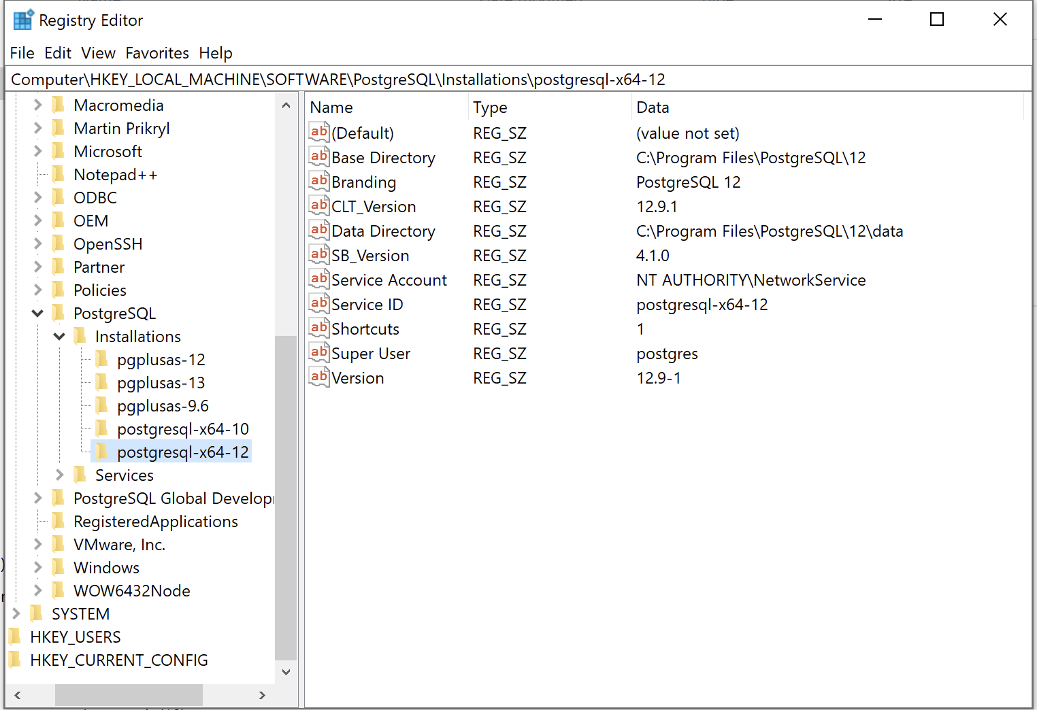Click the string icon beside Base Directory
This screenshot has height=710, width=1037.
click(318, 157)
